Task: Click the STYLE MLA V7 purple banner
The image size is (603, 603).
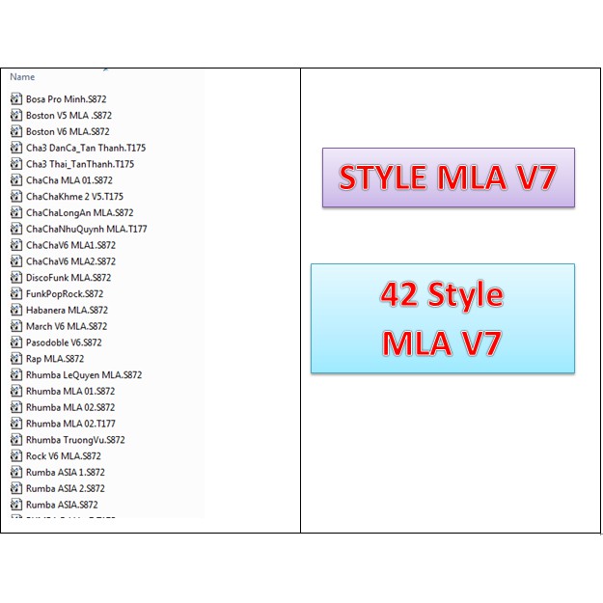Action: point(449,178)
